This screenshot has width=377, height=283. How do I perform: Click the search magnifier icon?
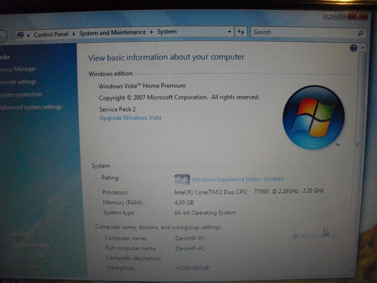tap(361, 33)
